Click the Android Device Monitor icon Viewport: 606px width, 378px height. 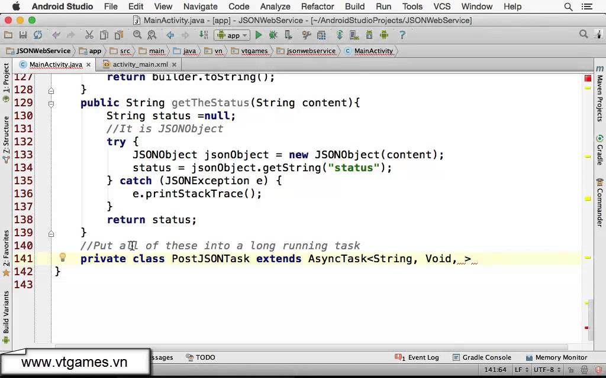[383, 35]
